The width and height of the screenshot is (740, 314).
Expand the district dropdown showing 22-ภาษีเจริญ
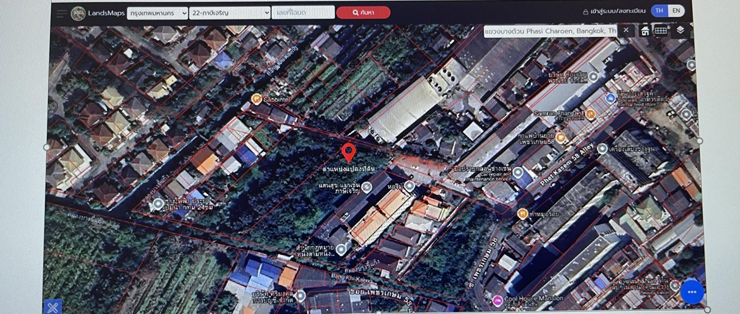pos(230,13)
